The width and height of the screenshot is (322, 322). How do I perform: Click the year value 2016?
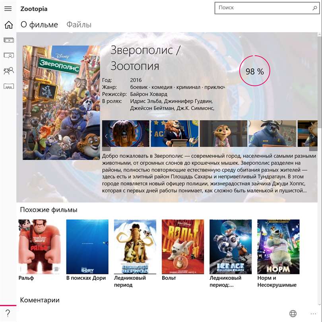pyautogui.click(x=136, y=80)
